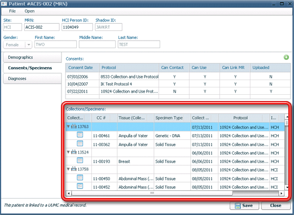Sort by Tissue column header in specimens
The height and width of the screenshot is (215, 294).
[x=135, y=118]
